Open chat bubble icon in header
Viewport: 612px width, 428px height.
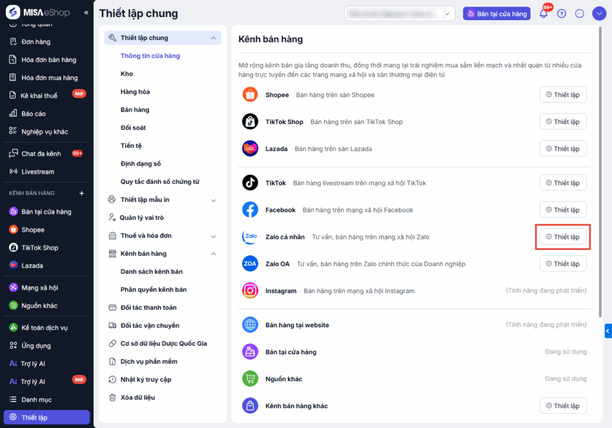coord(580,14)
